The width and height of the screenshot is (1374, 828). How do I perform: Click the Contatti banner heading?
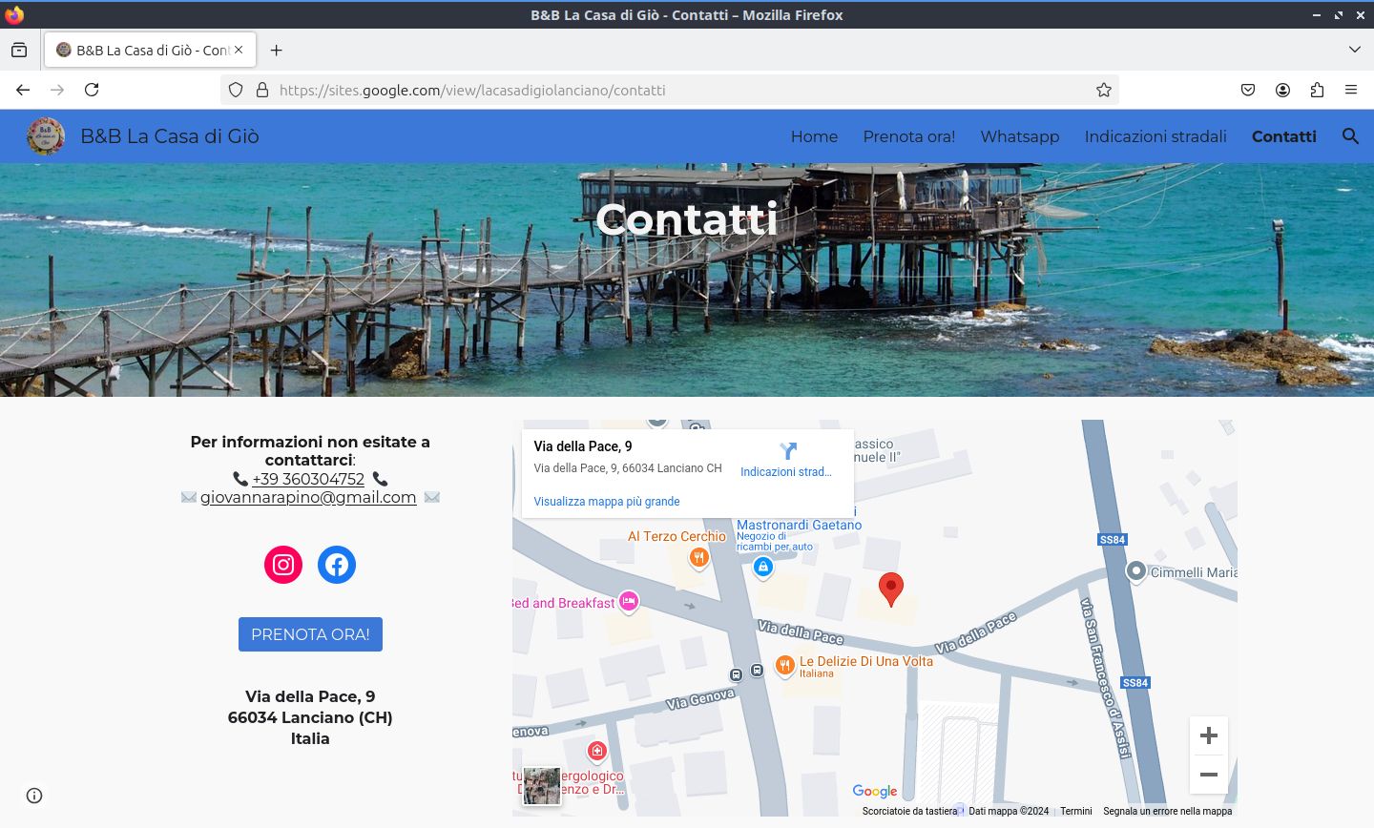(x=687, y=218)
